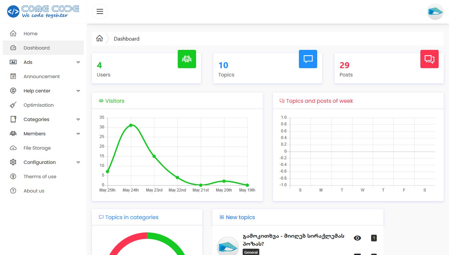Viewport: 449px width, 255px height.
Task: Expand the Members dropdown arrow
Action: coord(78,134)
